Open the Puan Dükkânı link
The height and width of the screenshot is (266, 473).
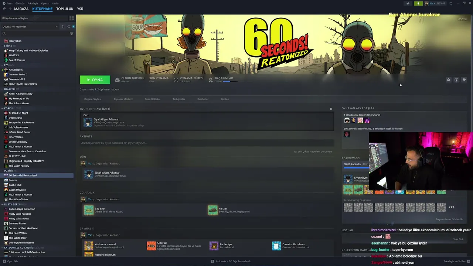(153, 99)
